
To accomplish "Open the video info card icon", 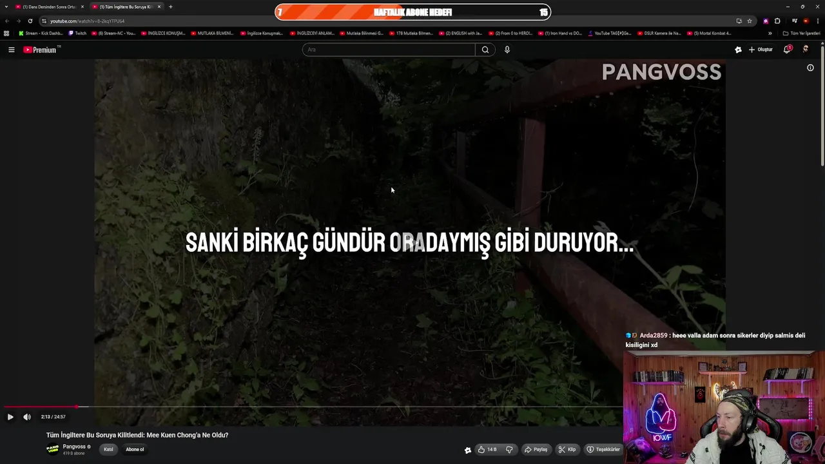I will click(810, 68).
